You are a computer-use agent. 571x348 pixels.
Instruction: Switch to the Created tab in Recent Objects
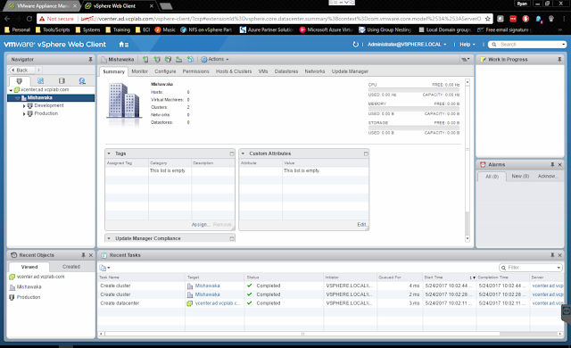pos(71,267)
